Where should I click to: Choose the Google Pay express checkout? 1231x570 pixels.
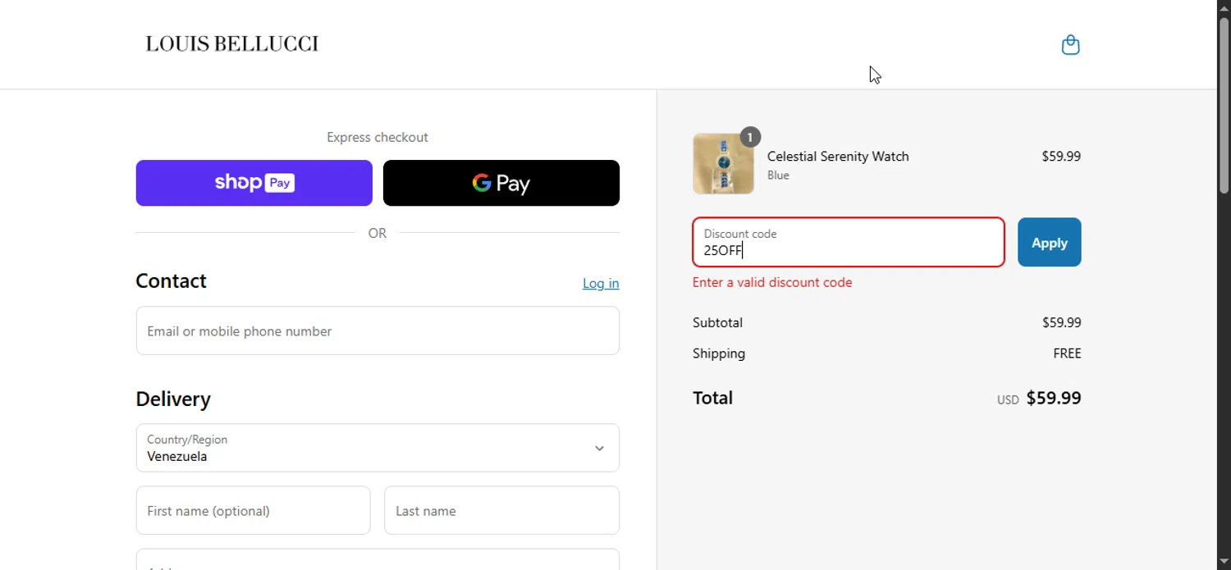(x=501, y=183)
